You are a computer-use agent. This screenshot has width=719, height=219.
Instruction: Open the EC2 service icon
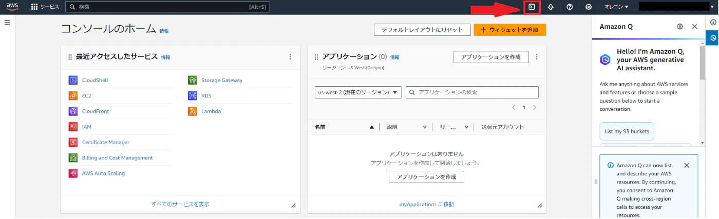[73, 95]
